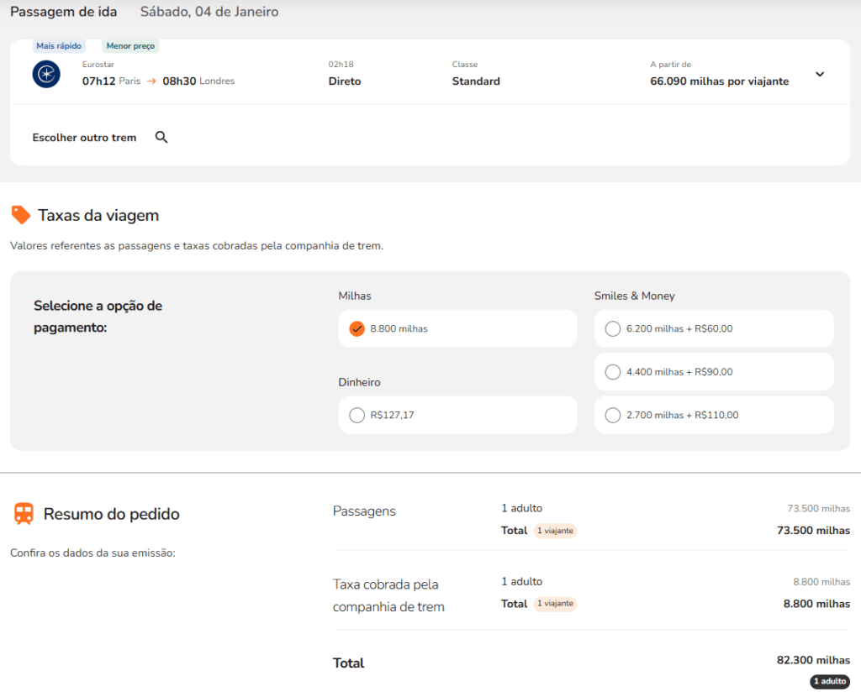This screenshot has height=697, width=861.
Task: Select the R$127,17 Dinheiro option
Action: pos(357,415)
